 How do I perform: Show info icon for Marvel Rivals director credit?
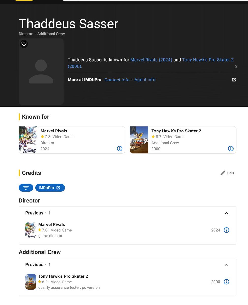pos(226,230)
